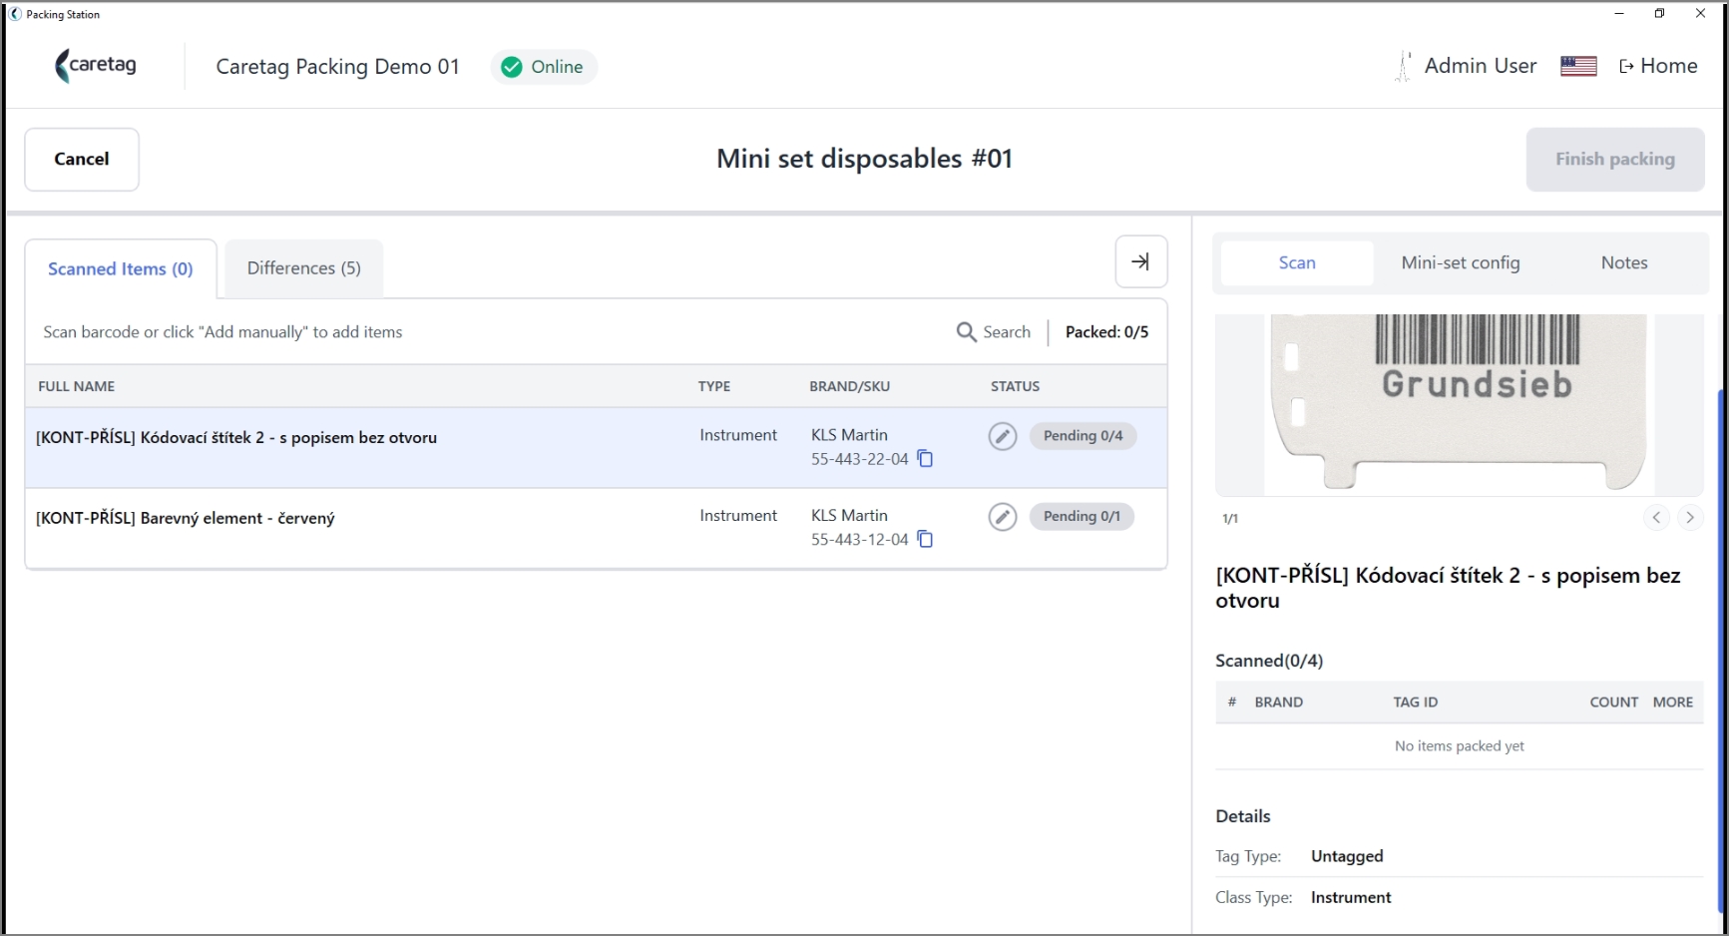Screen dimensions: 1729x936
Task: Click the Cancel button
Action: click(x=82, y=159)
